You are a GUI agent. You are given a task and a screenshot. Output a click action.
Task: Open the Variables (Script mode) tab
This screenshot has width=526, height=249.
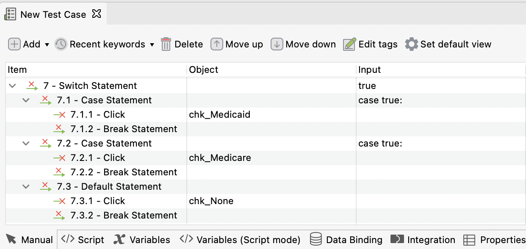point(240,240)
